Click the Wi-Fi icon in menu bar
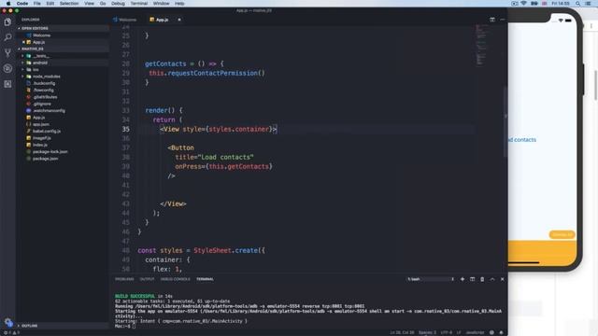 523,4
